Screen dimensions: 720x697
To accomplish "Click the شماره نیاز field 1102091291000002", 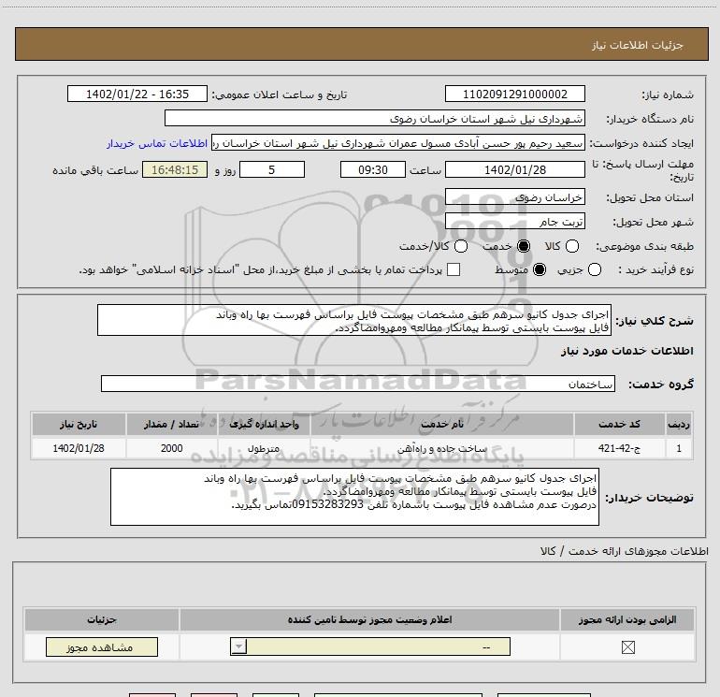I will click(514, 94).
